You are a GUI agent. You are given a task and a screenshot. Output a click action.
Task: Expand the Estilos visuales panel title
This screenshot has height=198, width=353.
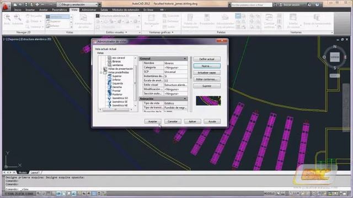(116, 32)
